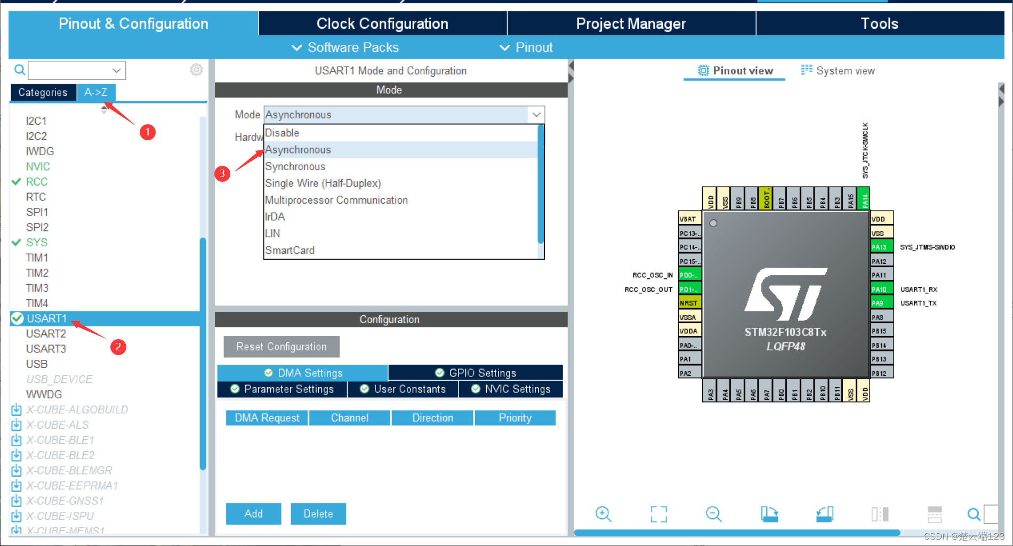The height and width of the screenshot is (546, 1013).
Task: Open the NVIC Settings tab
Action: (x=511, y=389)
